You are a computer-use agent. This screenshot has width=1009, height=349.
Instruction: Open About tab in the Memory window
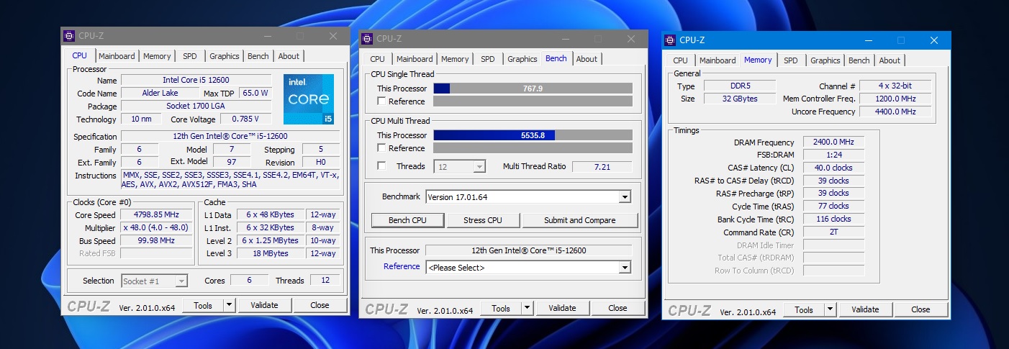pos(890,60)
